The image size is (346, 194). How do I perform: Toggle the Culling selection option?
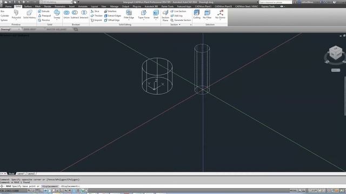[x=197, y=14]
